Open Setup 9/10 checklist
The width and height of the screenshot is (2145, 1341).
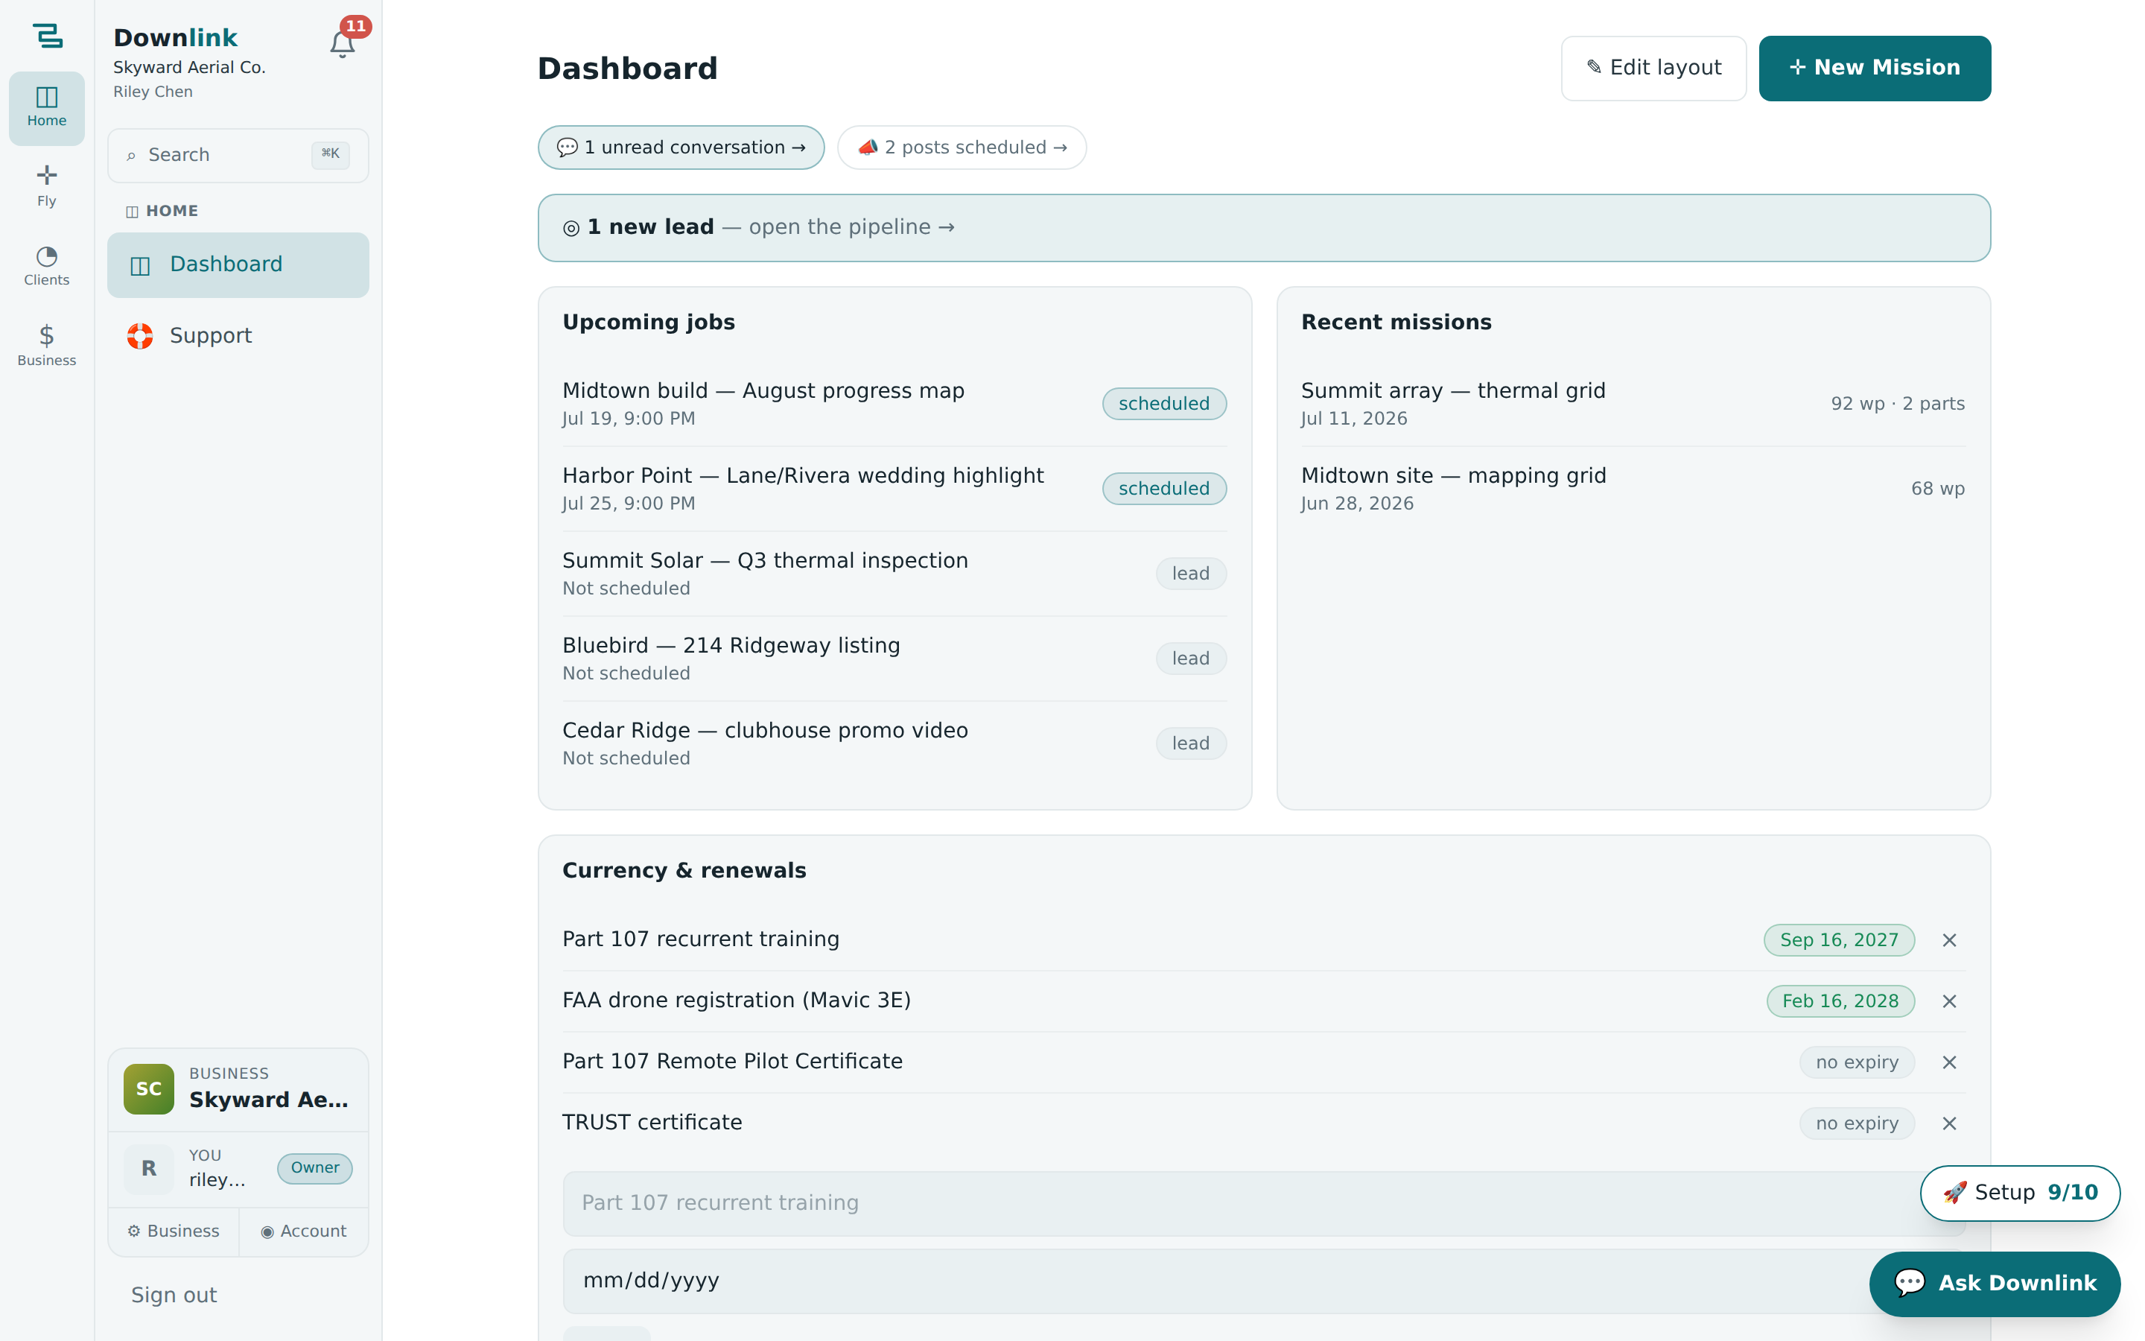[2020, 1193]
